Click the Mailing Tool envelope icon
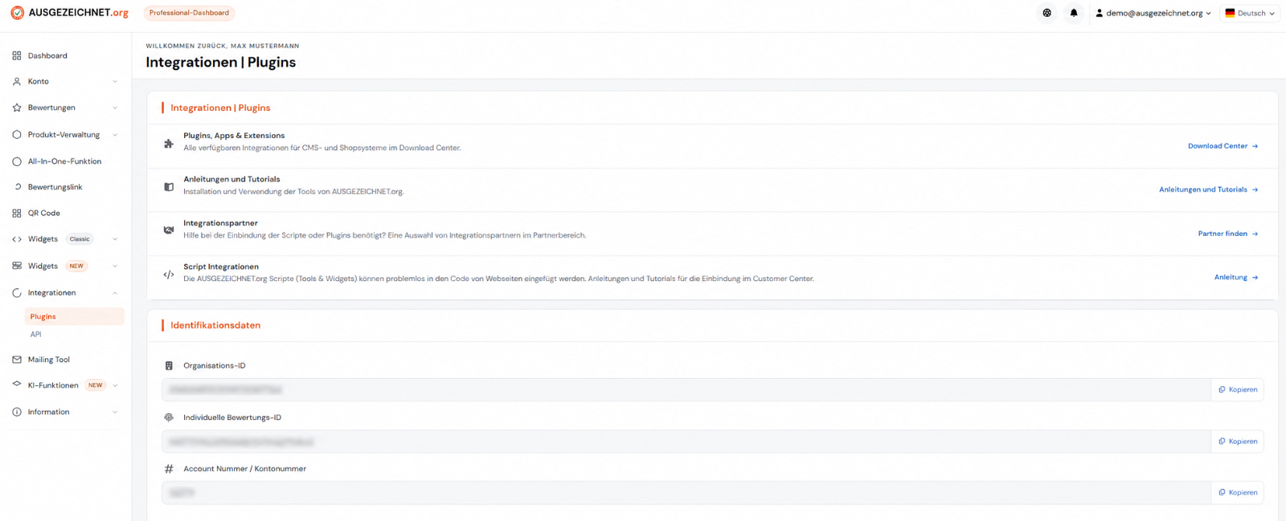1286x521 pixels. click(17, 360)
